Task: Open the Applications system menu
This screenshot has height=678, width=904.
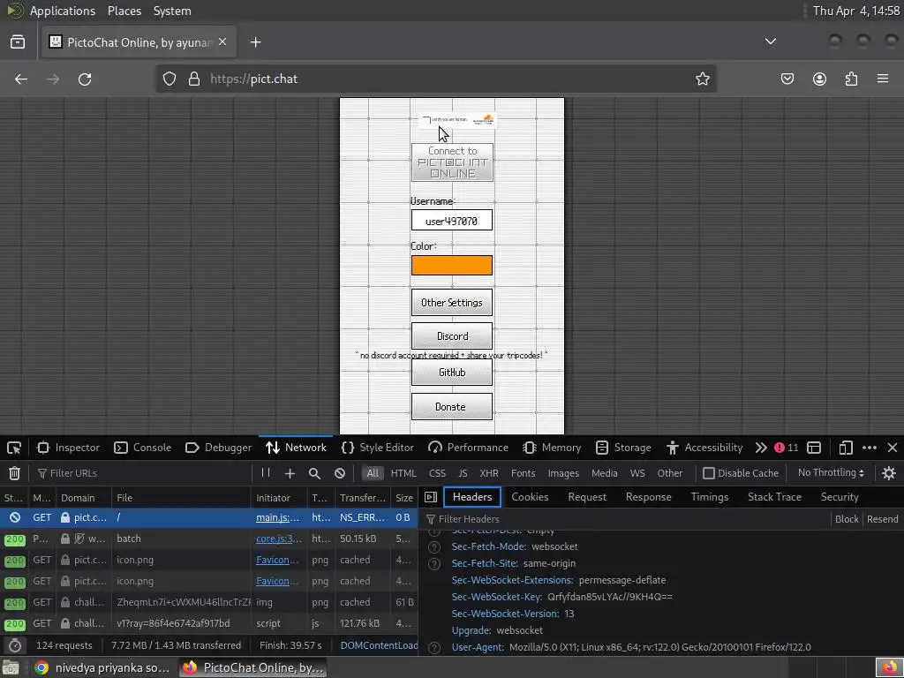Action: (63, 11)
